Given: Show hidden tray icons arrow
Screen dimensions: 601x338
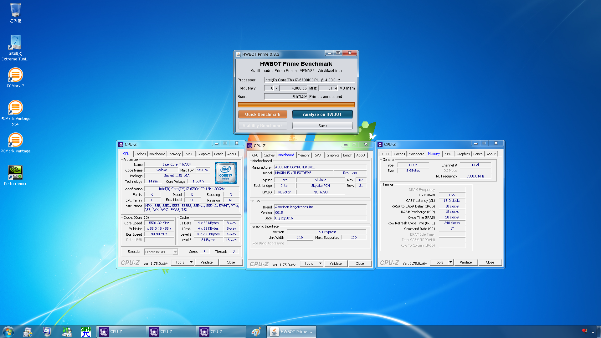Looking at the screenshot, I should 593,332.
